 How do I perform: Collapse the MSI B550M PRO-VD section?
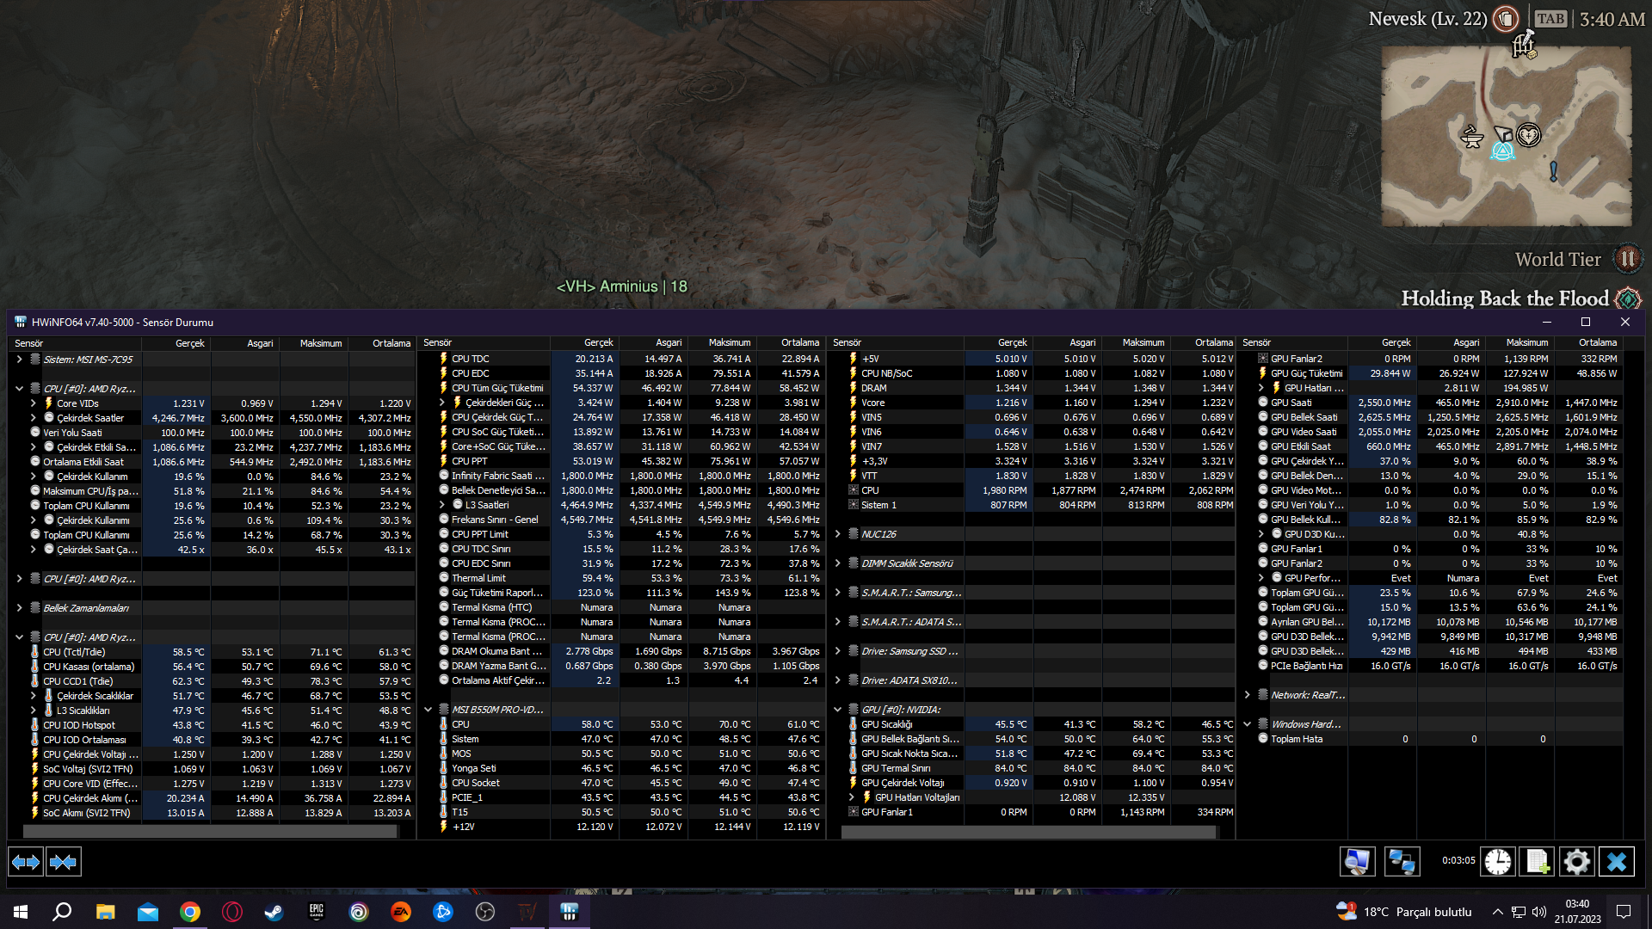[428, 710]
